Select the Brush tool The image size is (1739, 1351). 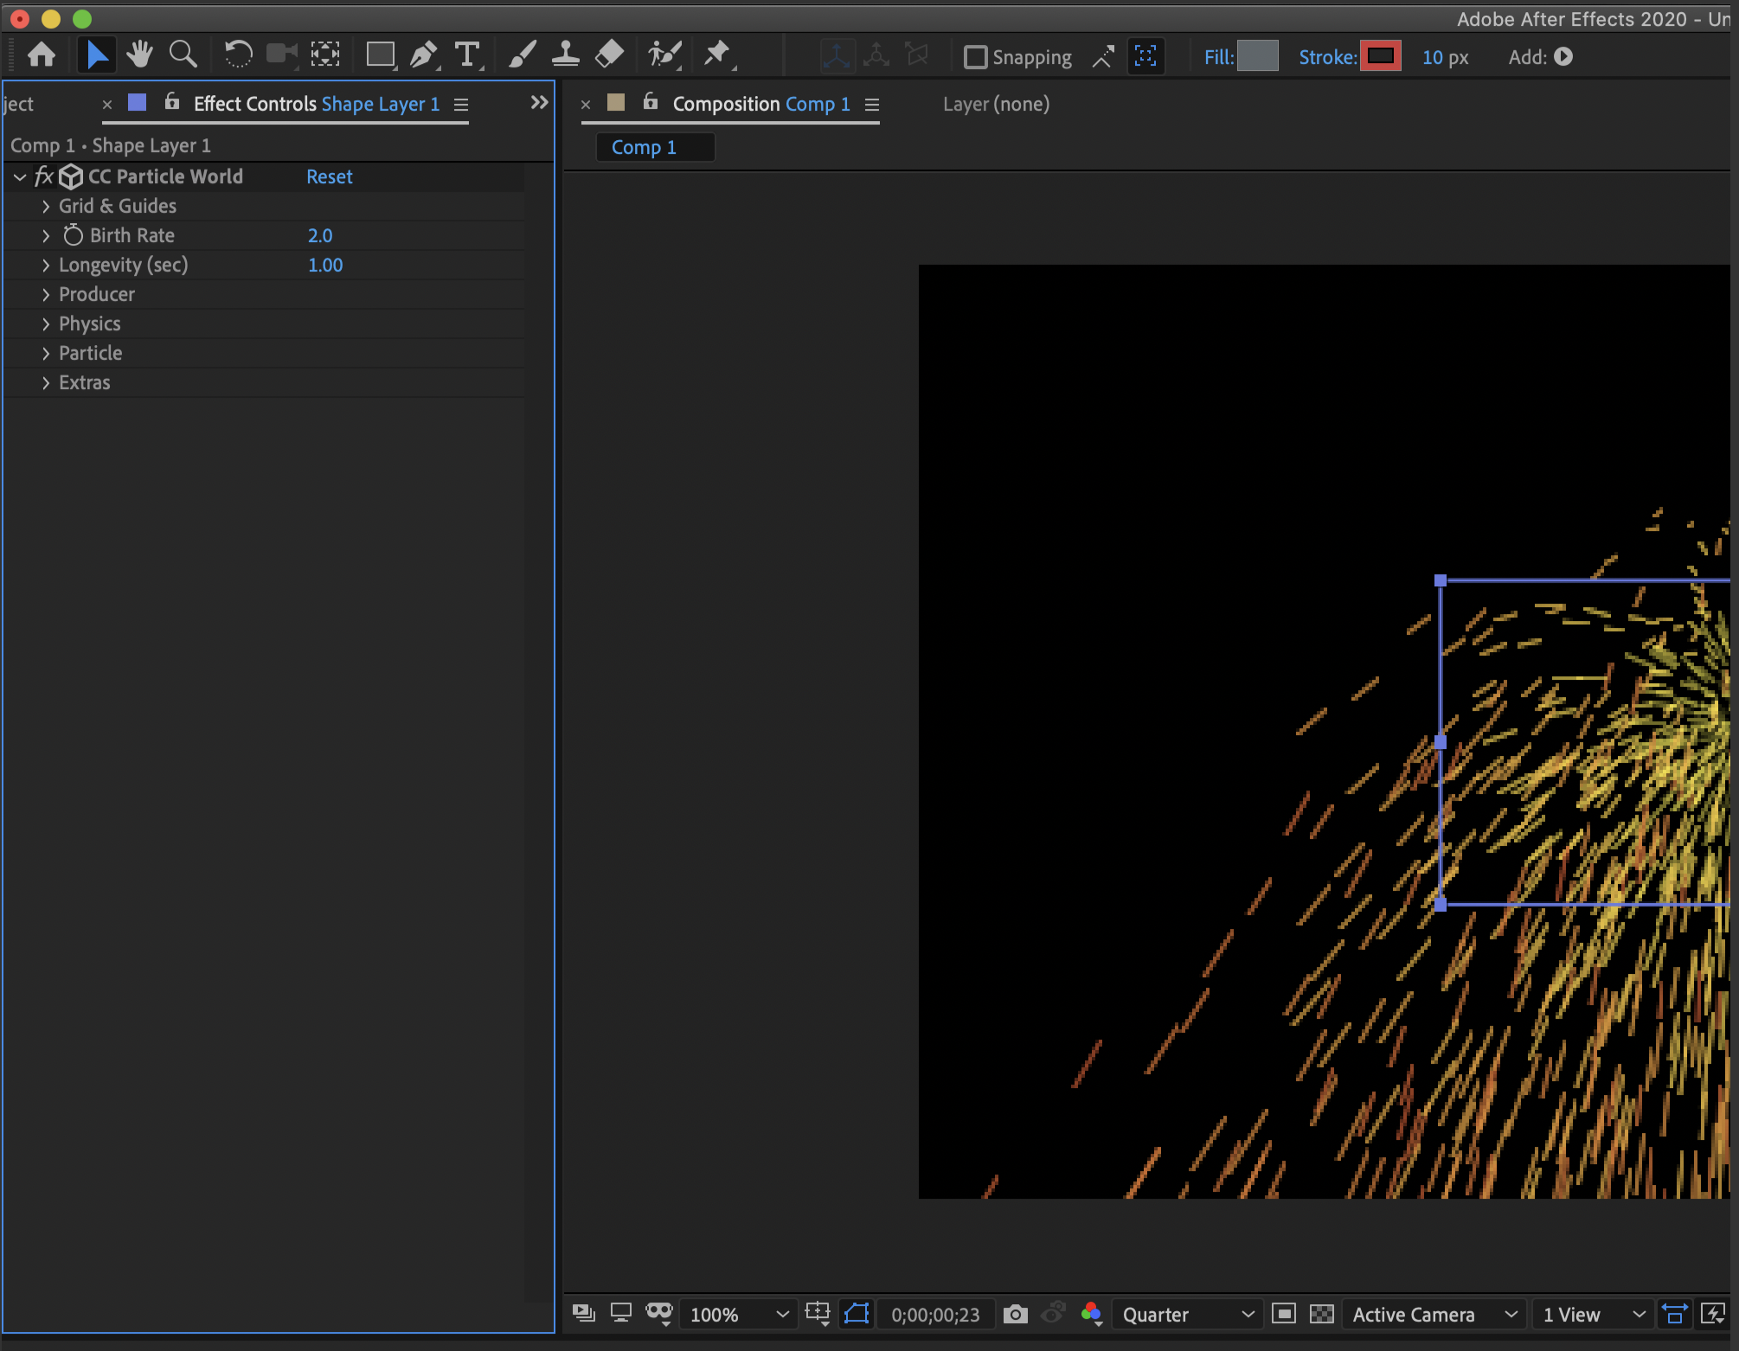click(x=522, y=55)
